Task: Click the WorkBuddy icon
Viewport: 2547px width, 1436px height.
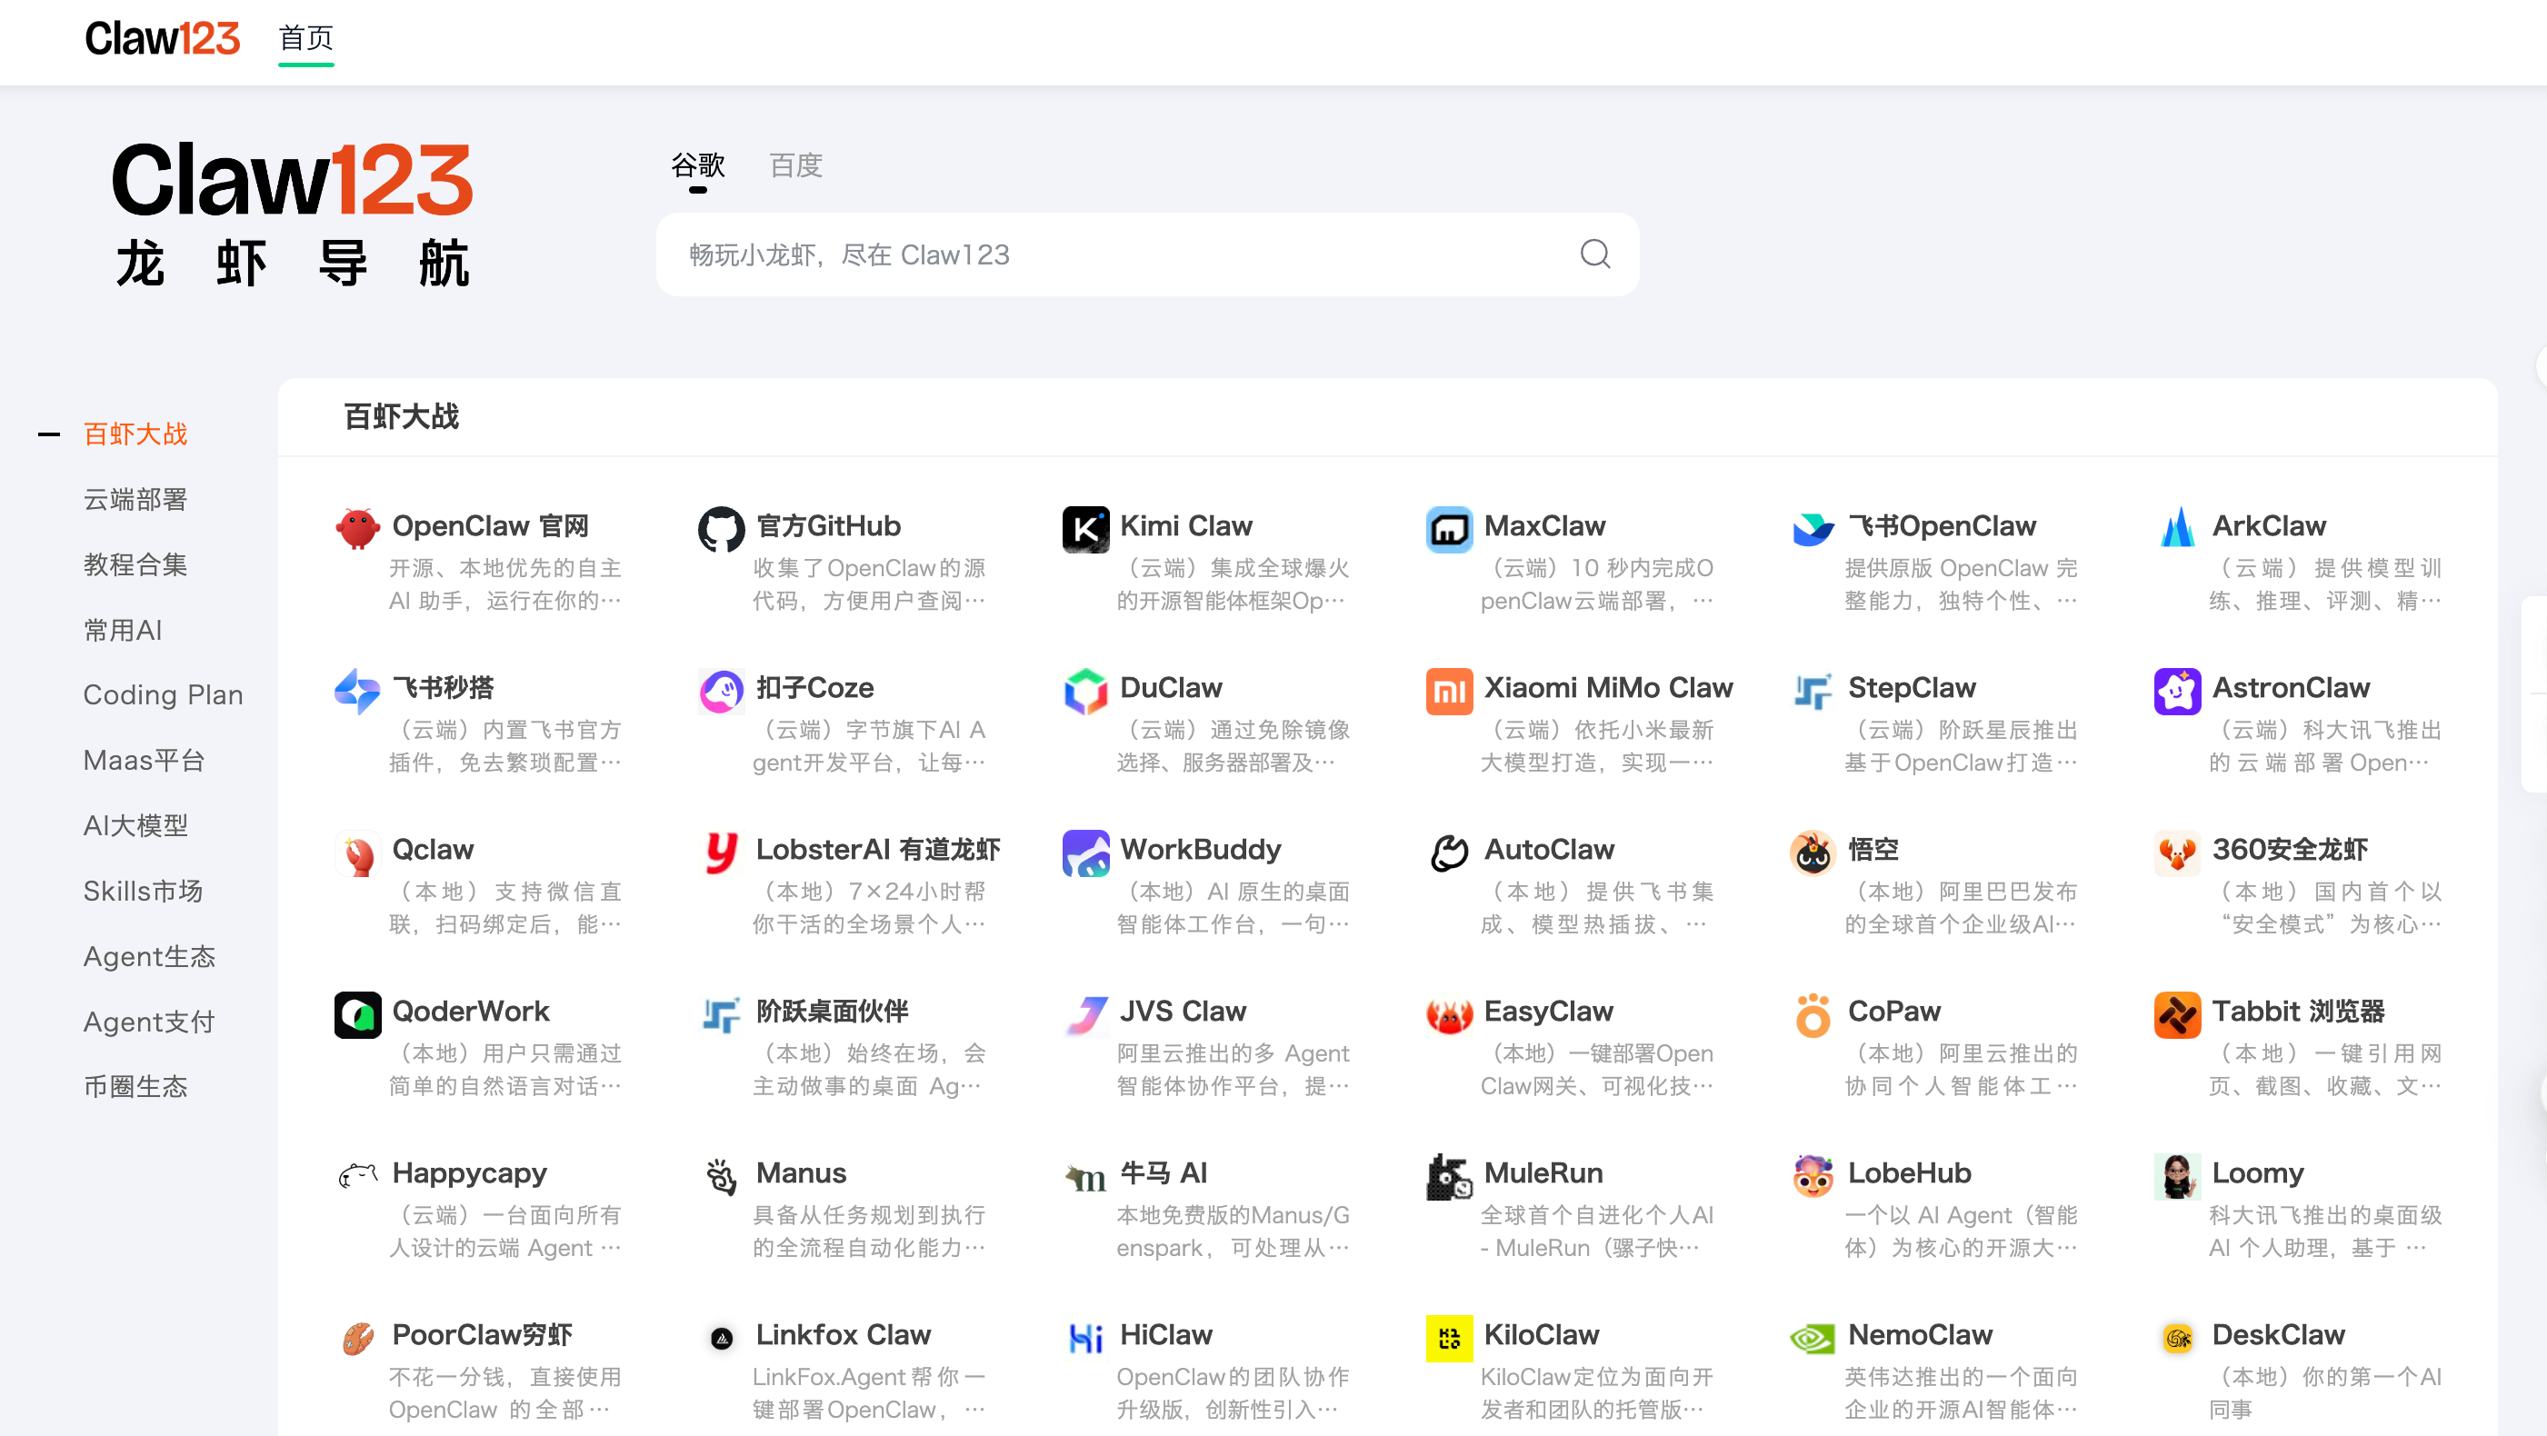Action: 1084,853
